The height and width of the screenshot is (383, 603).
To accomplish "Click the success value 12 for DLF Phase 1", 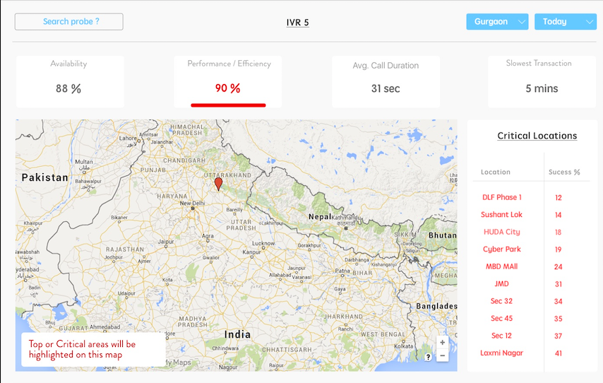I will click(559, 198).
